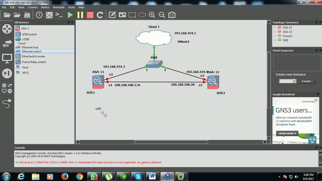Viewport: 322px width, 181px height.
Task: Browse routers in the device sidebar
Action: (x=7, y=29)
